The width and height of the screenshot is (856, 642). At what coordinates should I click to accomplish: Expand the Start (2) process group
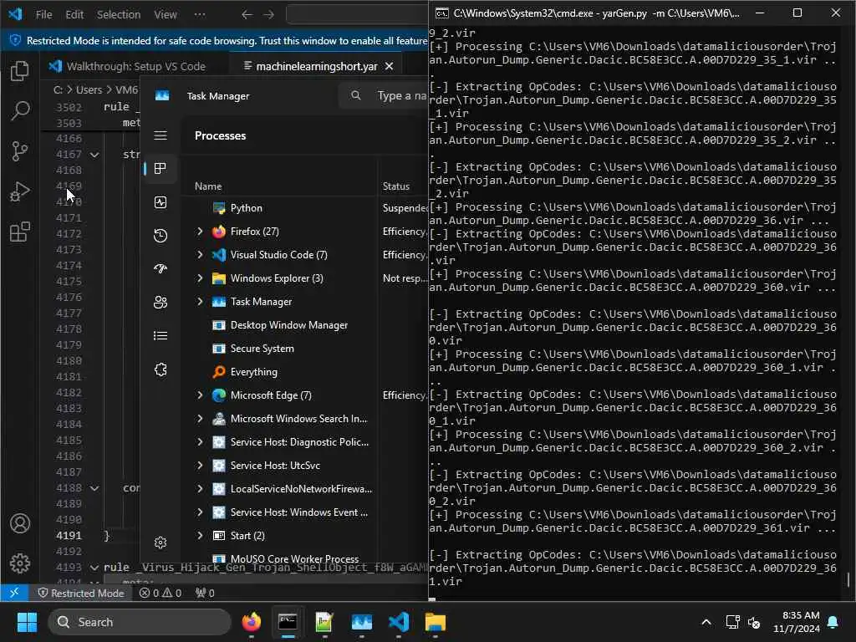(200, 536)
